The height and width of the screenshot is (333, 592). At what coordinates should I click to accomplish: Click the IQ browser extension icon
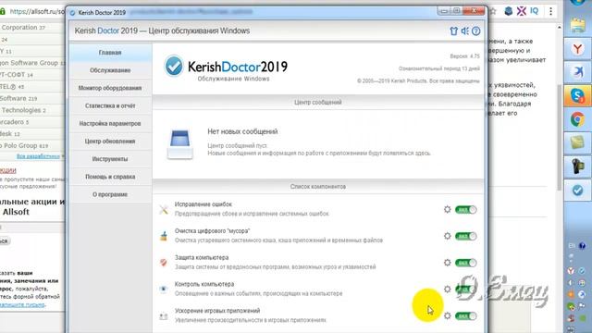535,11
